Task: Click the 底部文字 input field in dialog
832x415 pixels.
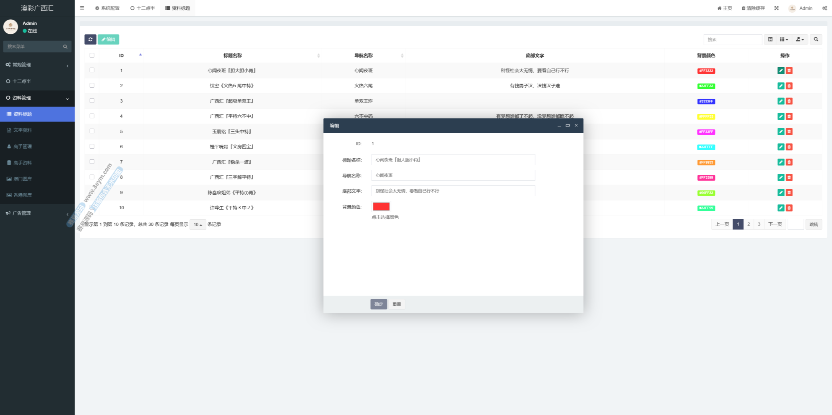Action: tap(453, 191)
